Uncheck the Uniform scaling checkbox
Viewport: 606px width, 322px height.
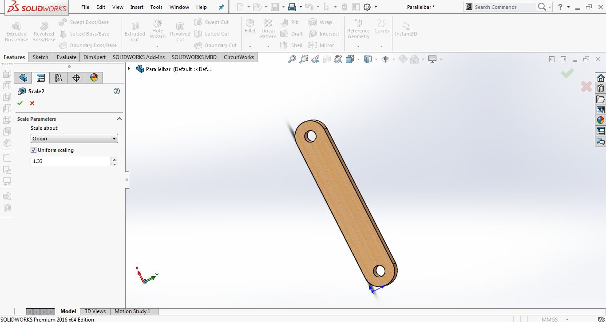pyautogui.click(x=33, y=150)
